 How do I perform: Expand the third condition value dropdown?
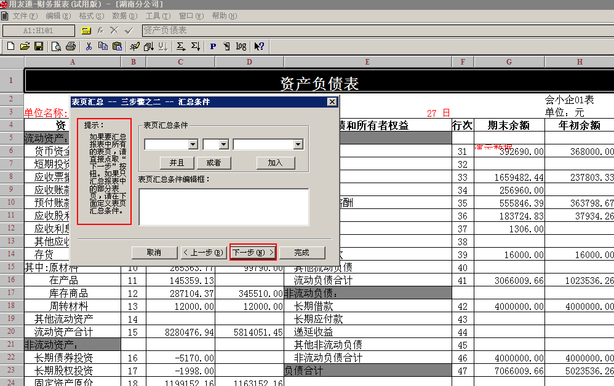coord(298,144)
